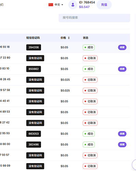136x171 pixels.
Task: Click 没有验证码 label in row 8 27 42
Action: pyautogui.click(x=35, y=123)
